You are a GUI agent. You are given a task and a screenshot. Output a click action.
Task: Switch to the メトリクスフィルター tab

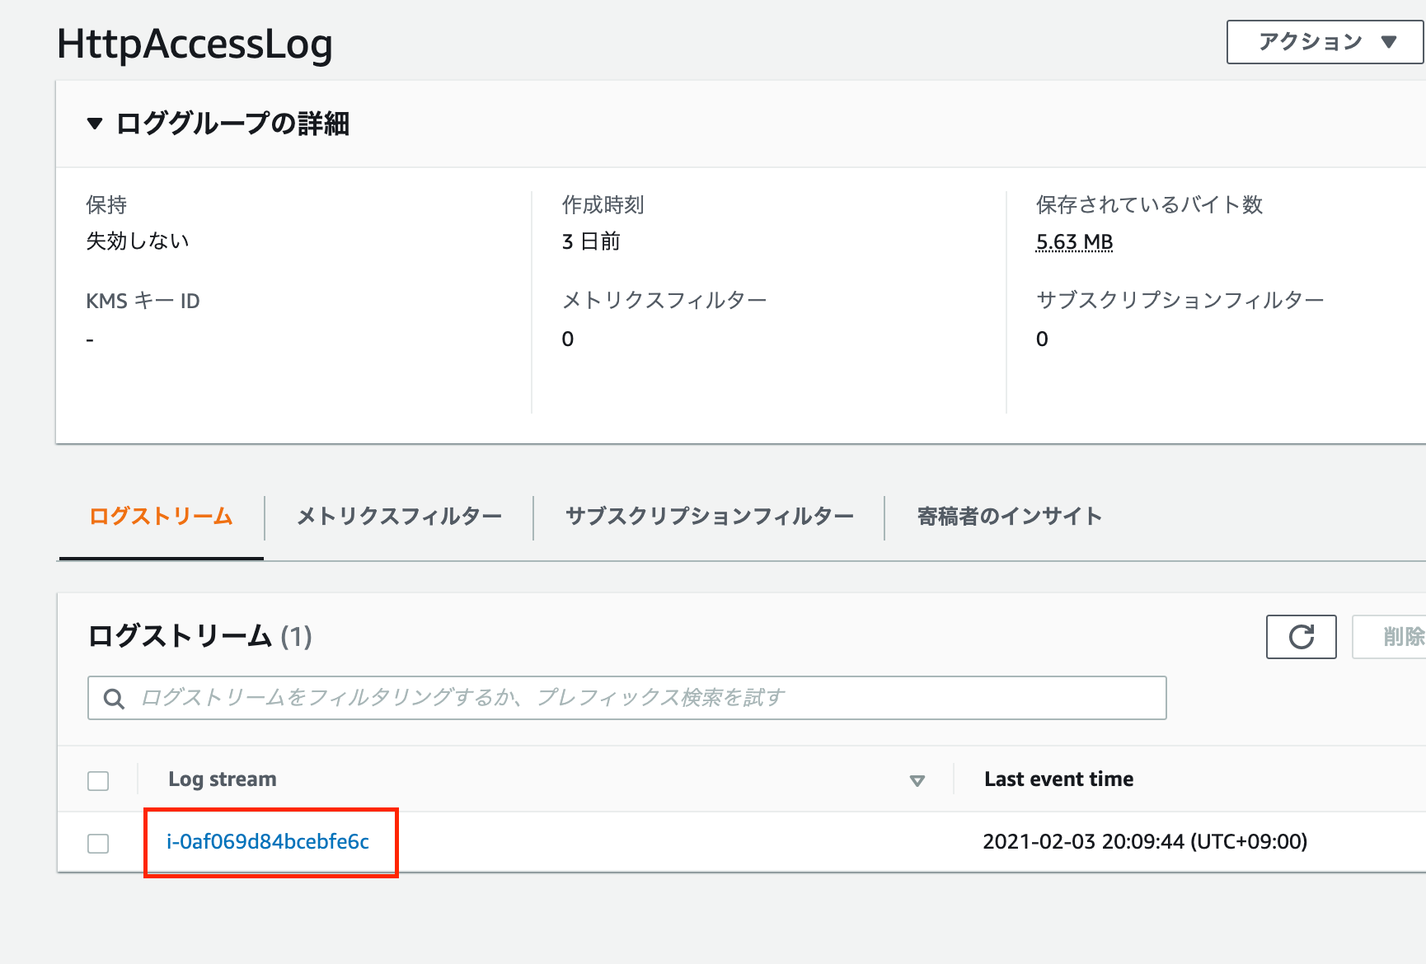click(398, 517)
